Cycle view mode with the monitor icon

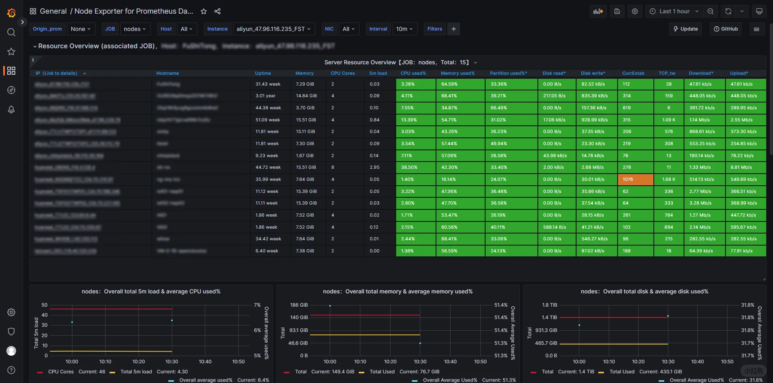coord(759,11)
